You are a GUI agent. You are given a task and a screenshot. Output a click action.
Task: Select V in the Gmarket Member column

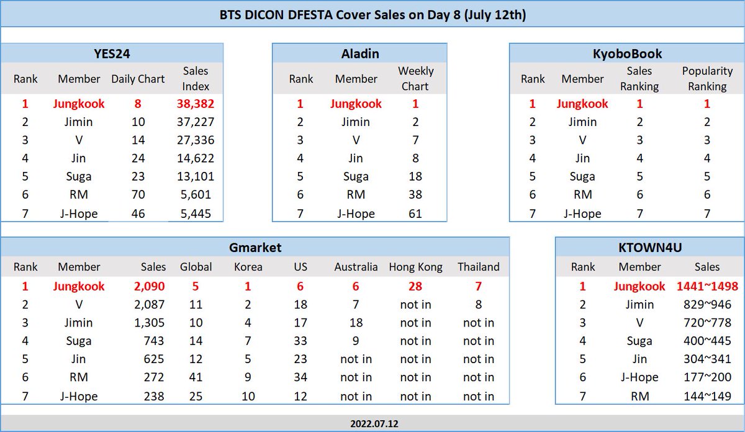pyautogui.click(x=78, y=304)
